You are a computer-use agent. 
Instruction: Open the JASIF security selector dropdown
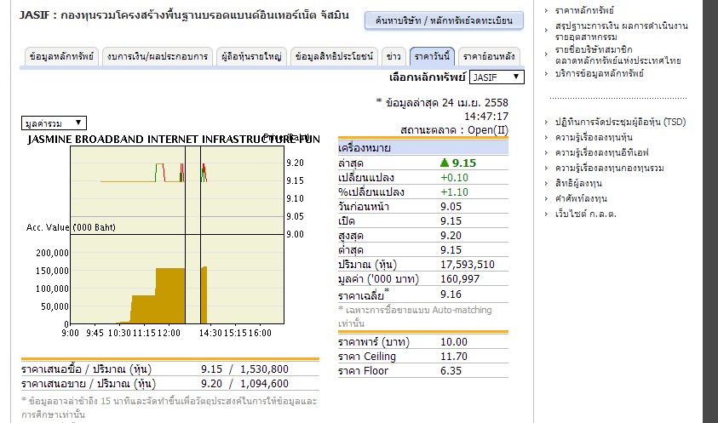497,77
